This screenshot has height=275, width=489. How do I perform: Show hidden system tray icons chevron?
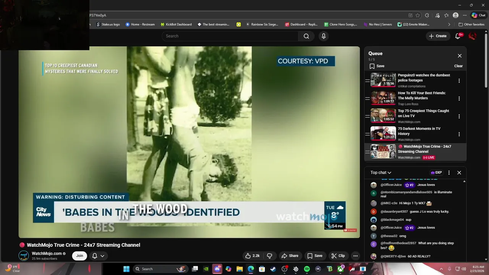click(x=441, y=269)
